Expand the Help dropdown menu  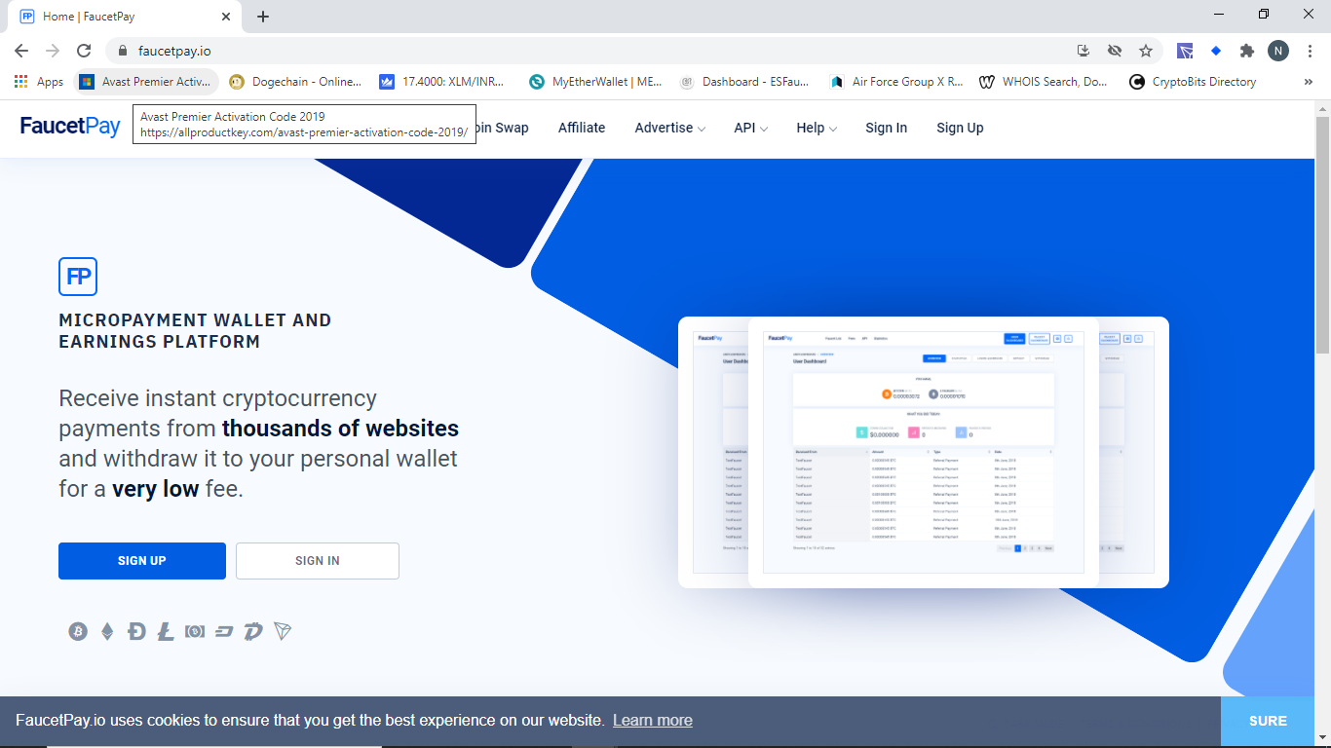[x=817, y=128]
